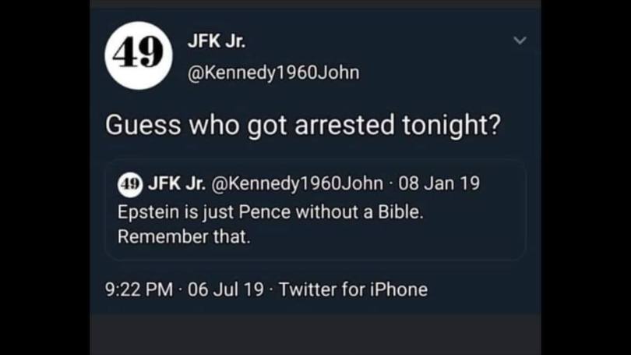Open the 'Twitter for iPhone' source link
The height and width of the screenshot is (355, 631).
pyautogui.click(x=353, y=289)
